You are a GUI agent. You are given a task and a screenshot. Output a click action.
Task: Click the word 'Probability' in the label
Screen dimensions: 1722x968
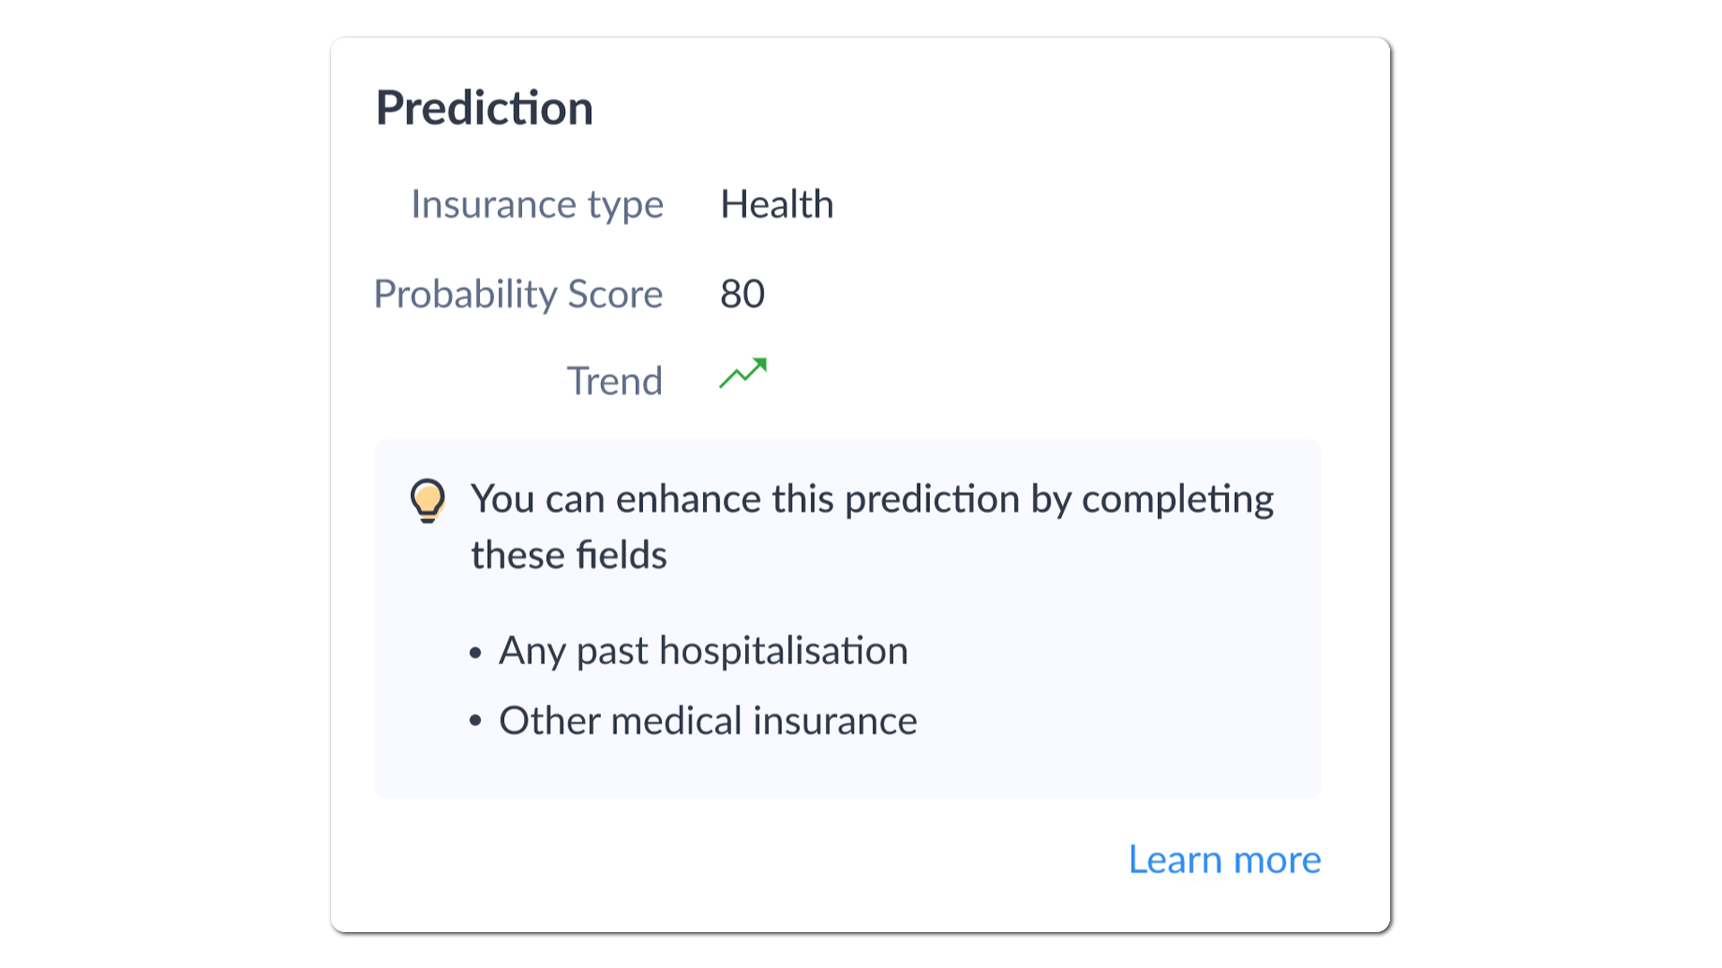[x=466, y=295]
